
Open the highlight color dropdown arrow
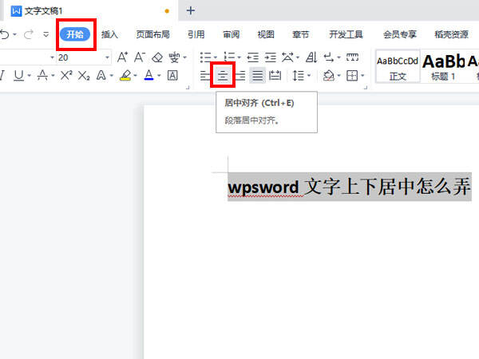[136, 76]
